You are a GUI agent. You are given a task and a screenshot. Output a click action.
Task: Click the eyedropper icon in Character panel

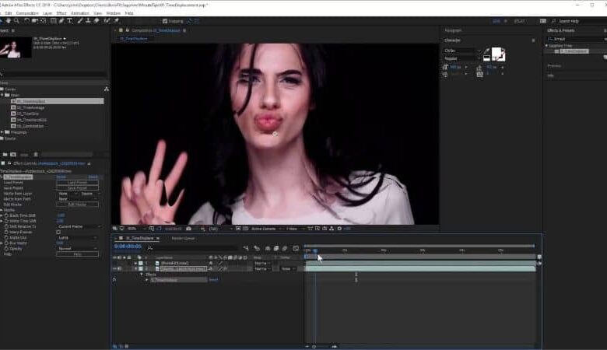pyautogui.click(x=486, y=51)
